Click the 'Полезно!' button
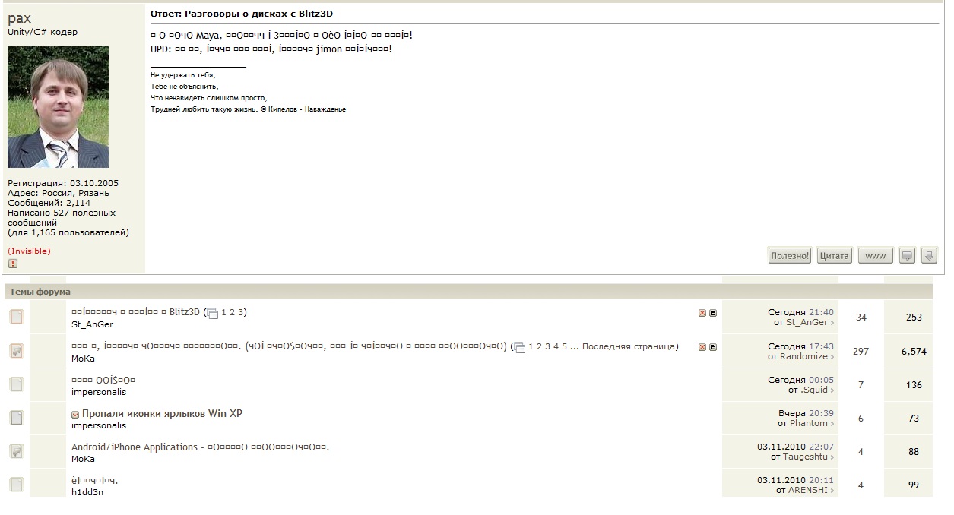The image size is (954, 515). (x=790, y=256)
